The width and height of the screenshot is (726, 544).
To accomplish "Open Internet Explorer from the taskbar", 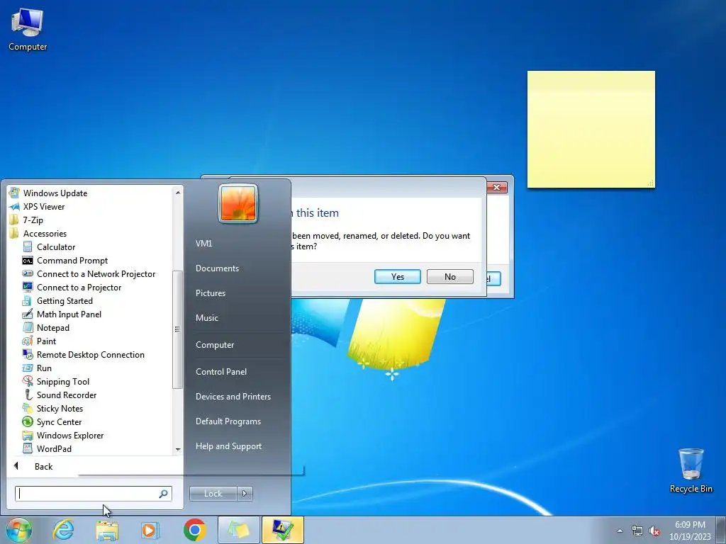I will tap(63, 530).
